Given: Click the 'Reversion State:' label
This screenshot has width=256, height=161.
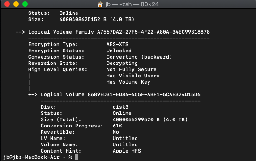Looking at the screenshot, I should (53, 64).
